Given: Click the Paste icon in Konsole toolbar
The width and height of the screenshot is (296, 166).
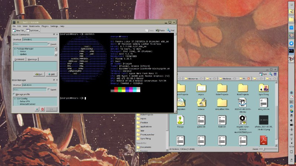Looking at the screenshot, I should [160, 30].
